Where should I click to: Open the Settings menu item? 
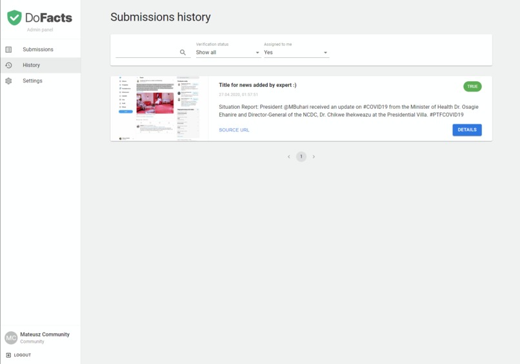pyautogui.click(x=41, y=81)
